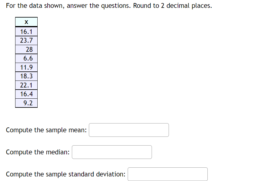
Task: Click the sample mean input field
Action: tap(129, 130)
